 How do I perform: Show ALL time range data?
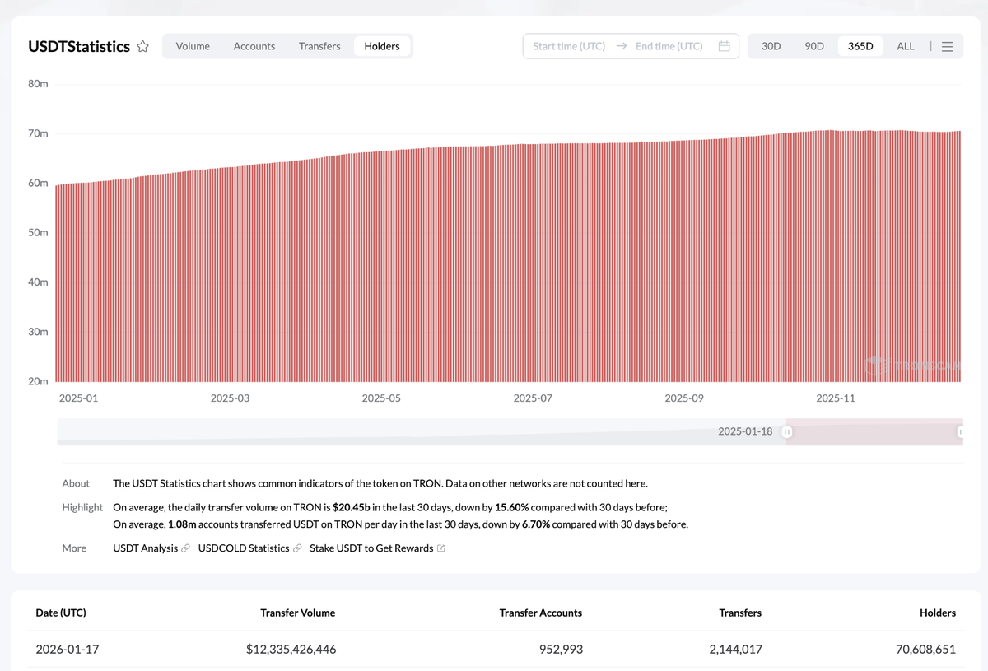tap(905, 46)
